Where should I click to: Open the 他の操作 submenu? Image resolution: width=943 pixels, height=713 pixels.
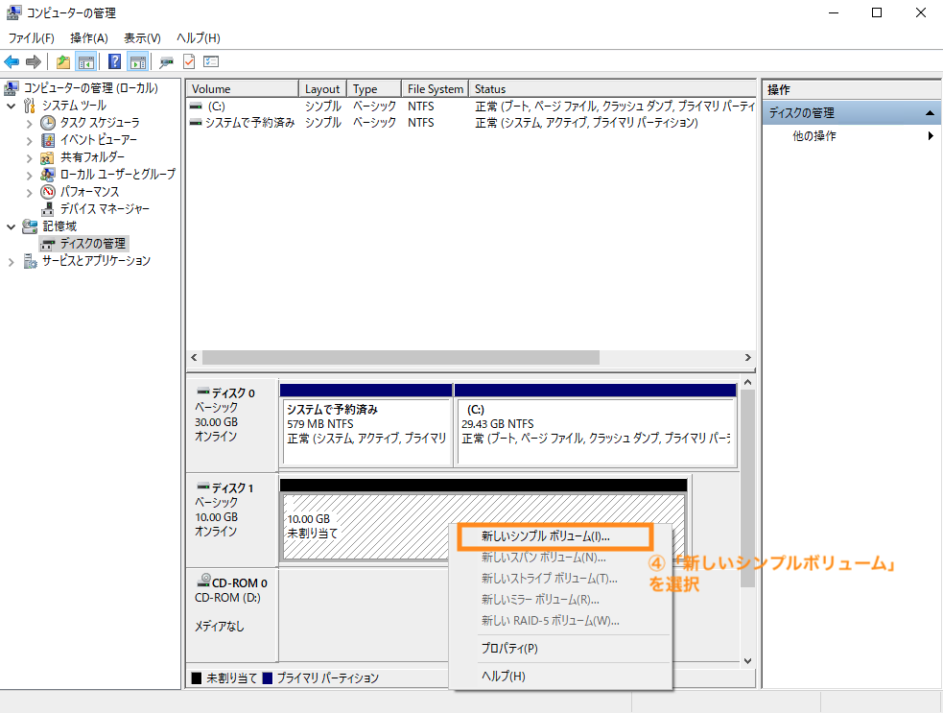click(x=851, y=136)
